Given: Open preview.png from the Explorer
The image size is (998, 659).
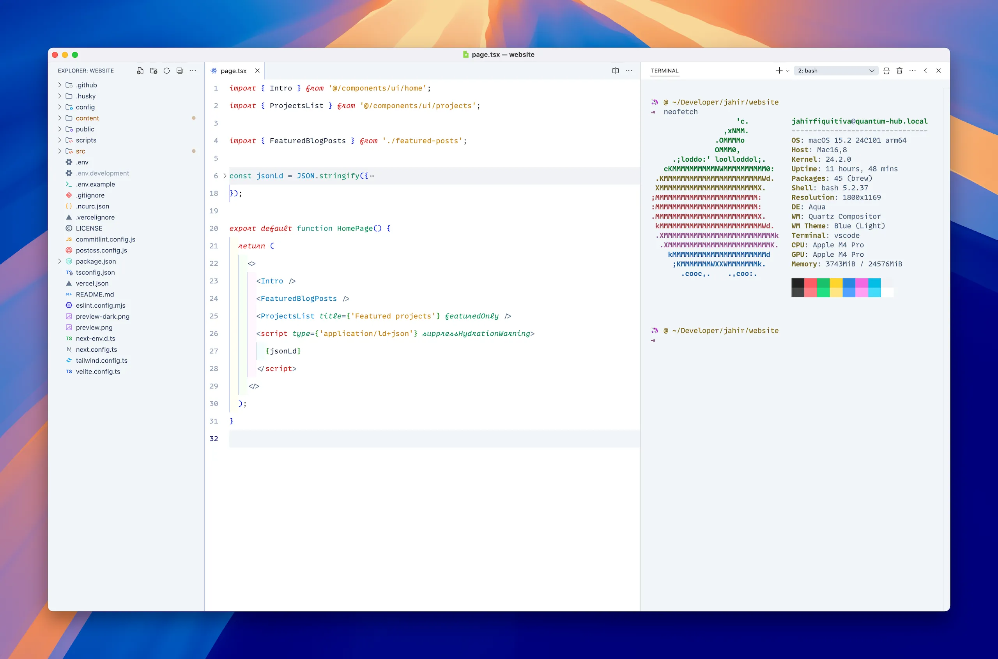Looking at the screenshot, I should coord(94,328).
